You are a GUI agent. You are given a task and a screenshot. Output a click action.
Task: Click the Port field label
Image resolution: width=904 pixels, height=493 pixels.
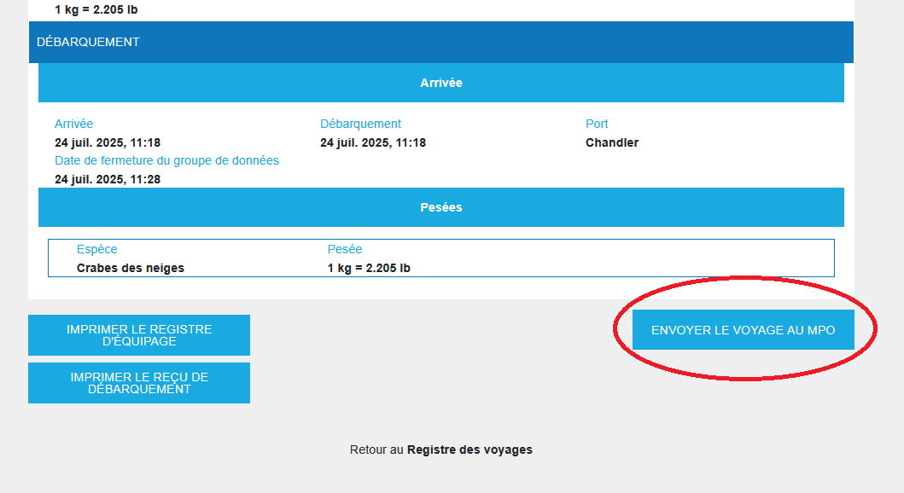click(597, 124)
